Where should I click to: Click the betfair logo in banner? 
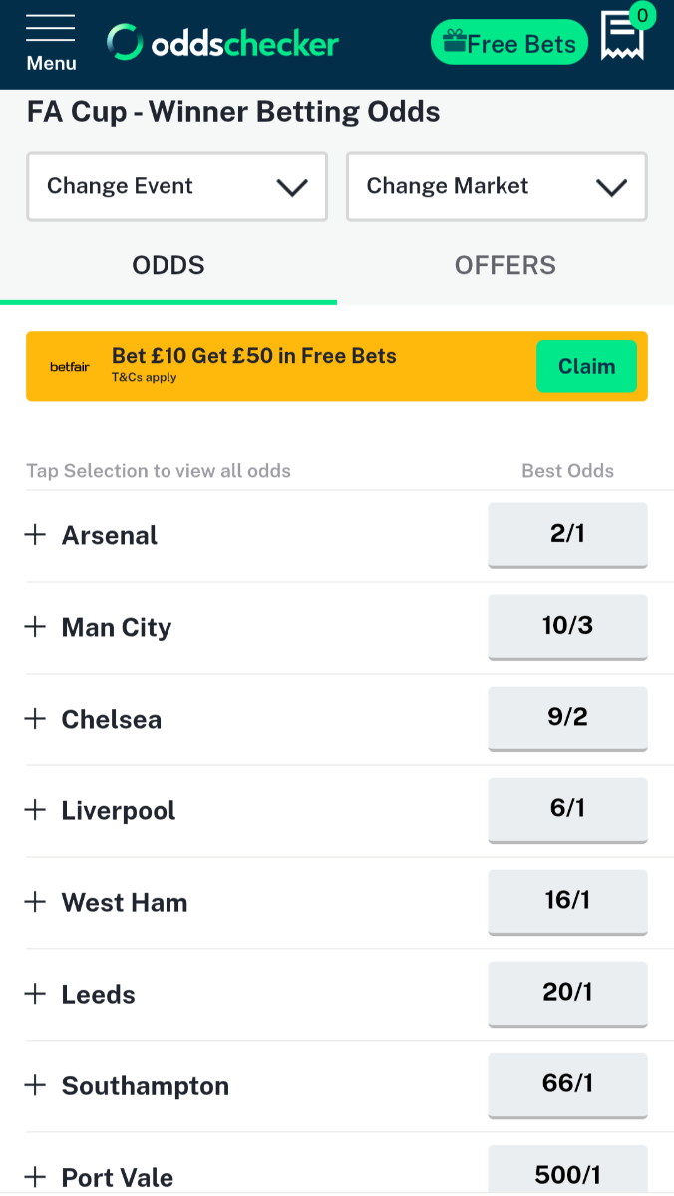[x=69, y=367]
